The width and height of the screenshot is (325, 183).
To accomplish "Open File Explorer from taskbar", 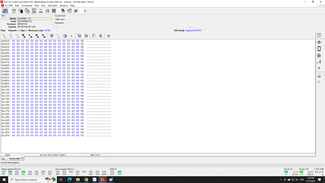I will point(77,180).
